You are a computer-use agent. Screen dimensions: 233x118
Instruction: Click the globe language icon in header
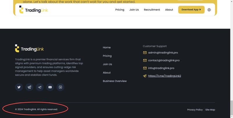pyautogui.click(x=209, y=10)
